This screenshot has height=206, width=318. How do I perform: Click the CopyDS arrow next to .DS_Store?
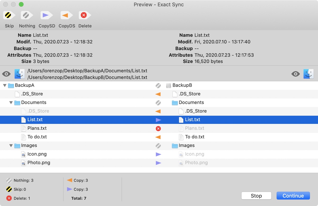tap(158, 94)
